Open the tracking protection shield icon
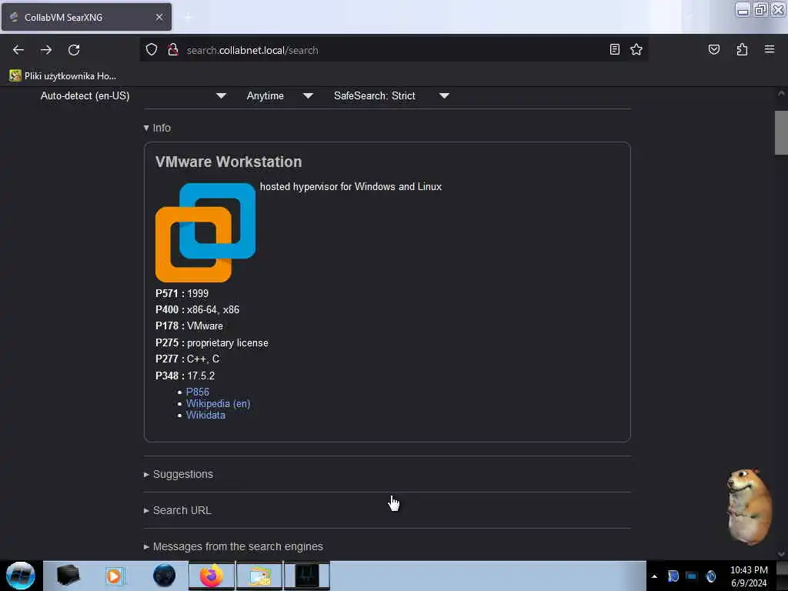788x591 pixels. click(152, 50)
